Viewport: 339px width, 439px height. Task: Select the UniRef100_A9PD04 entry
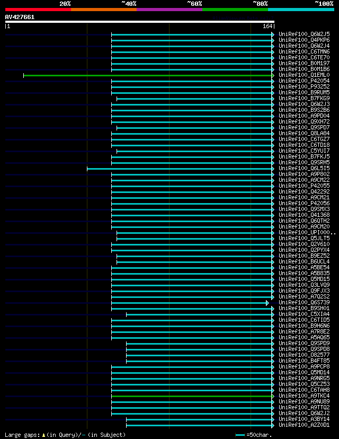[x=304, y=116]
